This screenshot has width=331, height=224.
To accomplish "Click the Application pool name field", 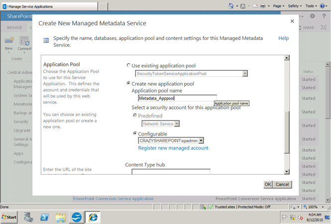I will click(177, 98).
